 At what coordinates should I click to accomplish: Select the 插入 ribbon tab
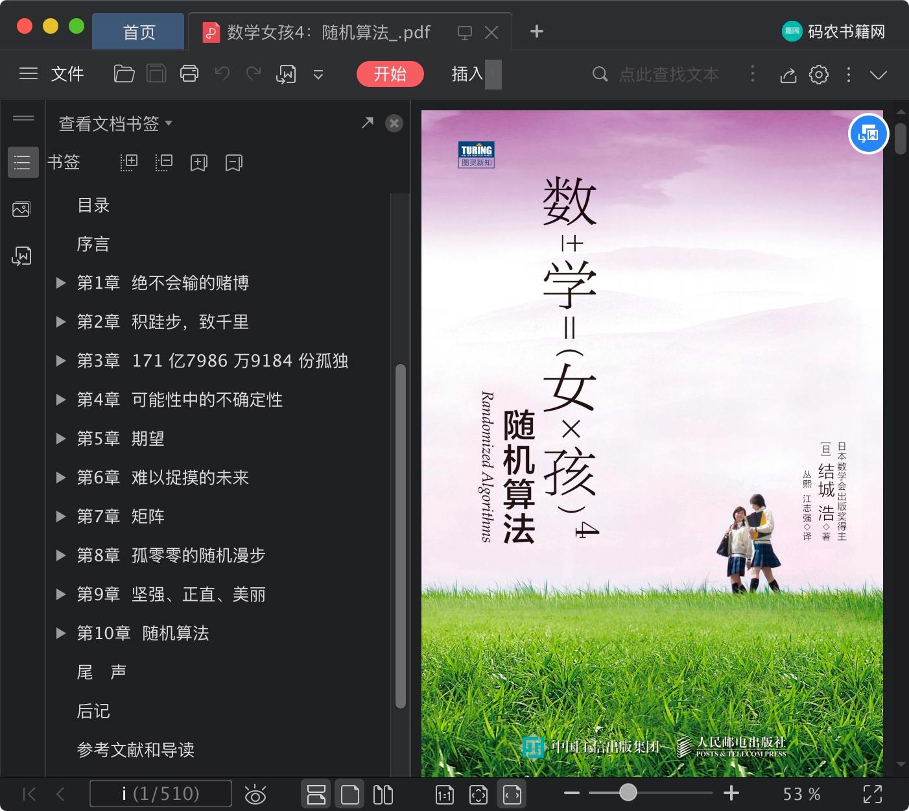point(467,74)
